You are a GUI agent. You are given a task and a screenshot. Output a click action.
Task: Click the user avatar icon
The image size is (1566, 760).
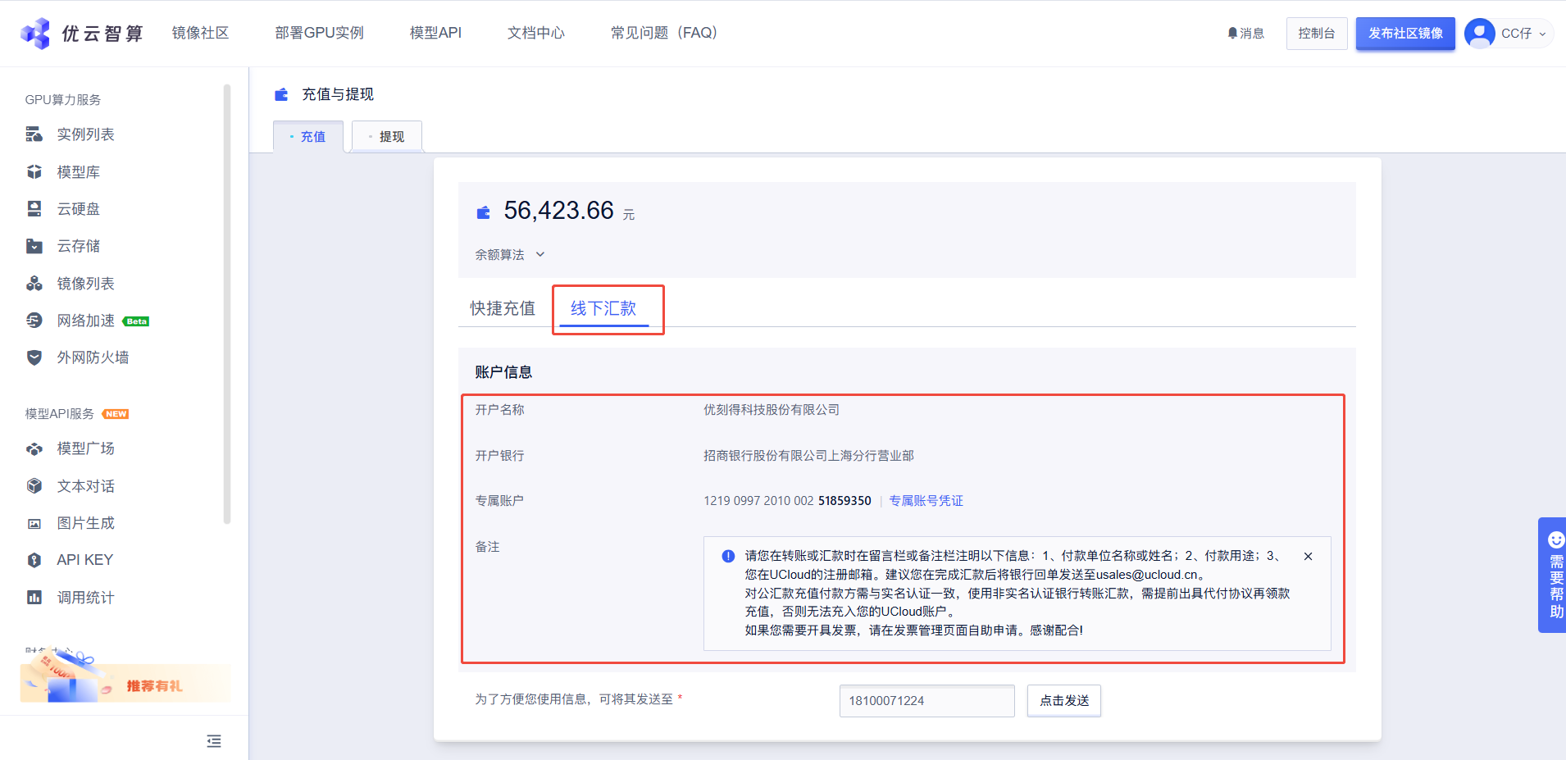[x=1480, y=34]
